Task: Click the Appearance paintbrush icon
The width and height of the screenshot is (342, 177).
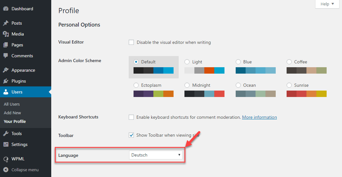Action: coord(6,70)
